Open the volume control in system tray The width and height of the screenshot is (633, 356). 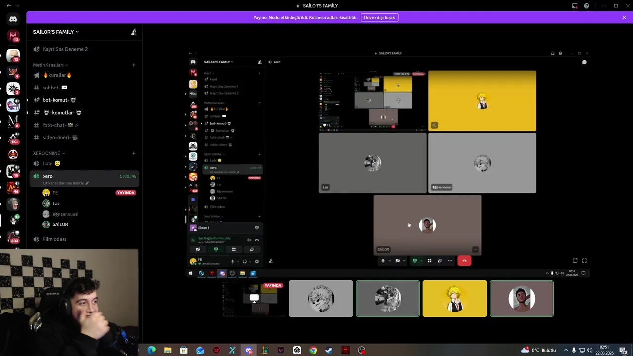[x=589, y=350]
